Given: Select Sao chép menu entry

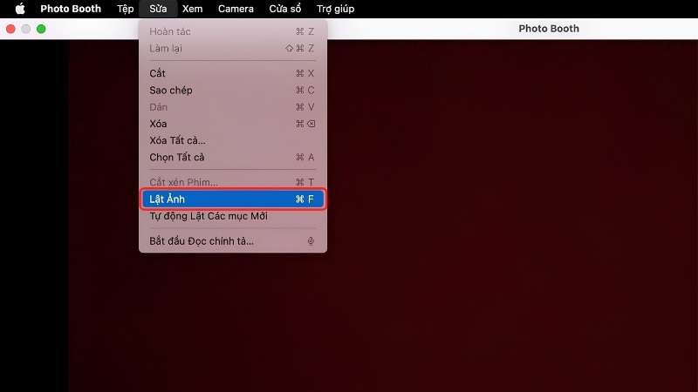Looking at the screenshot, I should (x=233, y=91).
